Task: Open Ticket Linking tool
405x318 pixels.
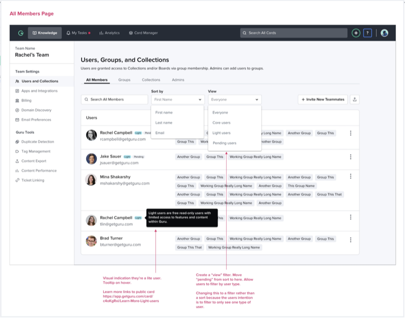Action: click(x=30, y=180)
